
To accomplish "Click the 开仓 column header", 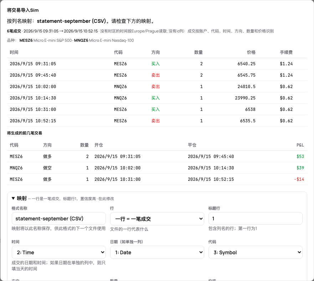I will click(x=98, y=145).
